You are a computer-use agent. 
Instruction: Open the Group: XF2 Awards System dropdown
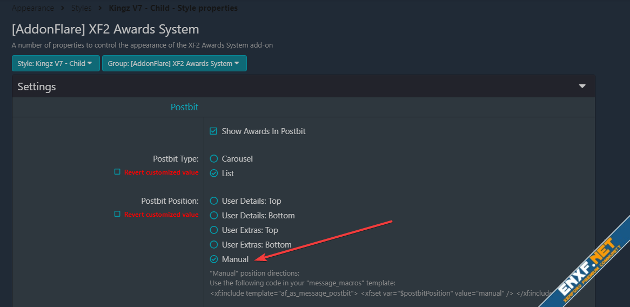174,63
